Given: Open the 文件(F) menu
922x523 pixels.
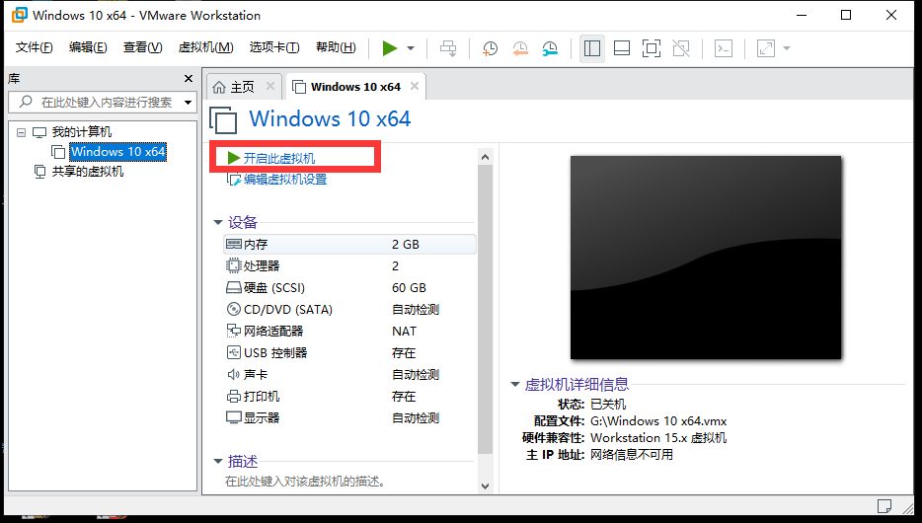Looking at the screenshot, I should [x=35, y=47].
